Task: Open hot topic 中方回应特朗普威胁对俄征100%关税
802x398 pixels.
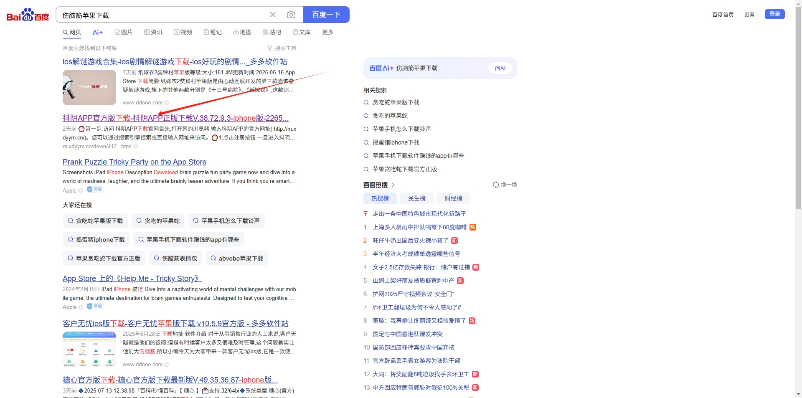Action: 421,388
